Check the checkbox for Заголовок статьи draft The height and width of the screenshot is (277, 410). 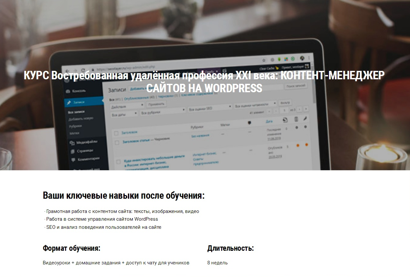[x=117, y=143]
